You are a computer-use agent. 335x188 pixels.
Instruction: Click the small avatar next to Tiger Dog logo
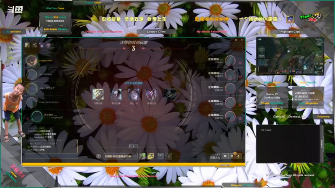point(290,19)
